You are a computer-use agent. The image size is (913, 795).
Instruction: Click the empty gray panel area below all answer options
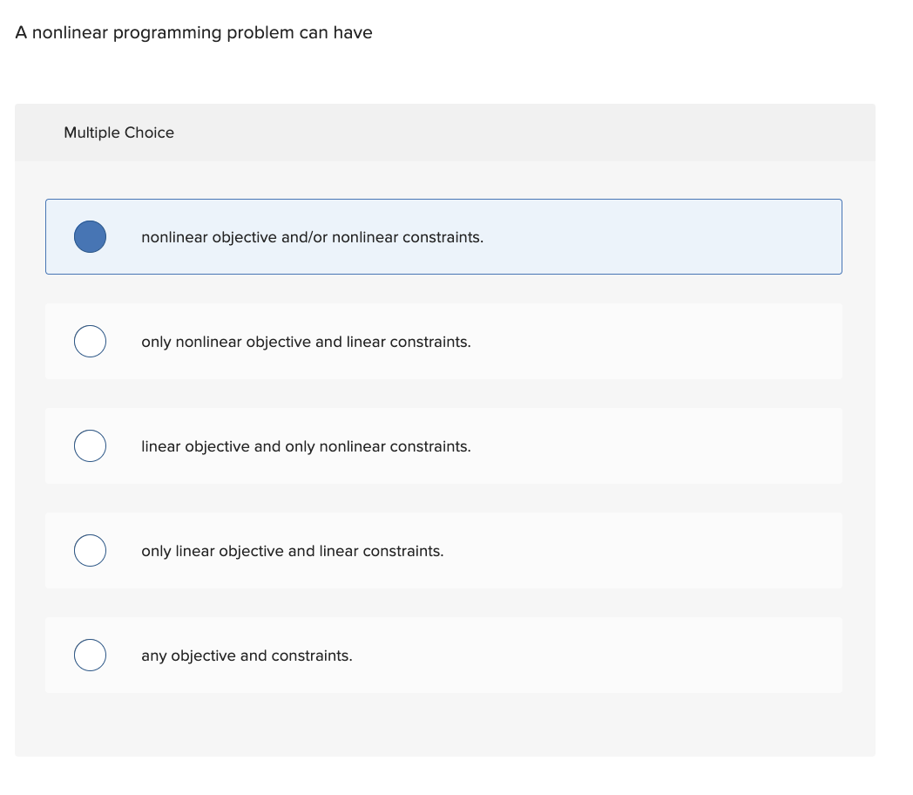[445, 725]
